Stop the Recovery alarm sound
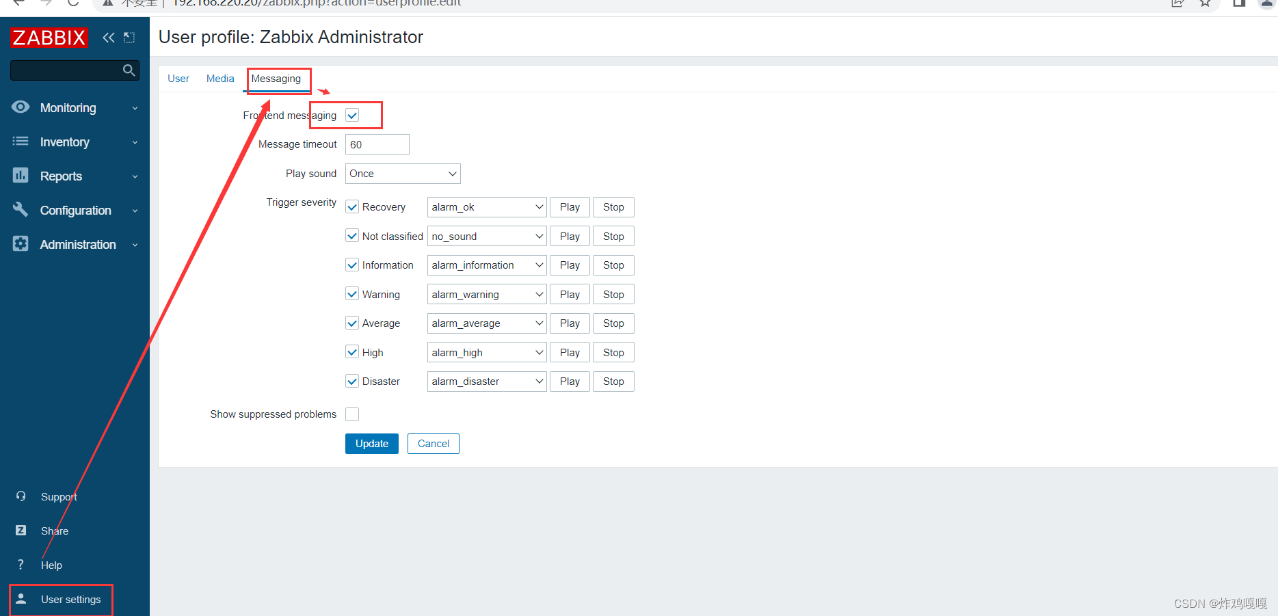The image size is (1278, 616). tap(613, 207)
